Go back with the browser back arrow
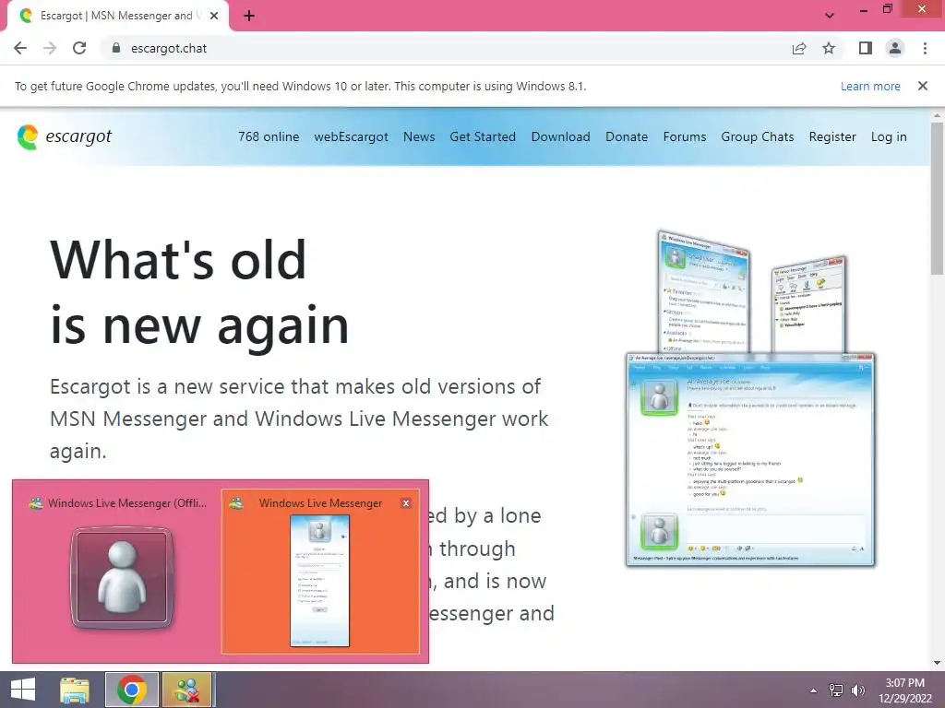 20,48
